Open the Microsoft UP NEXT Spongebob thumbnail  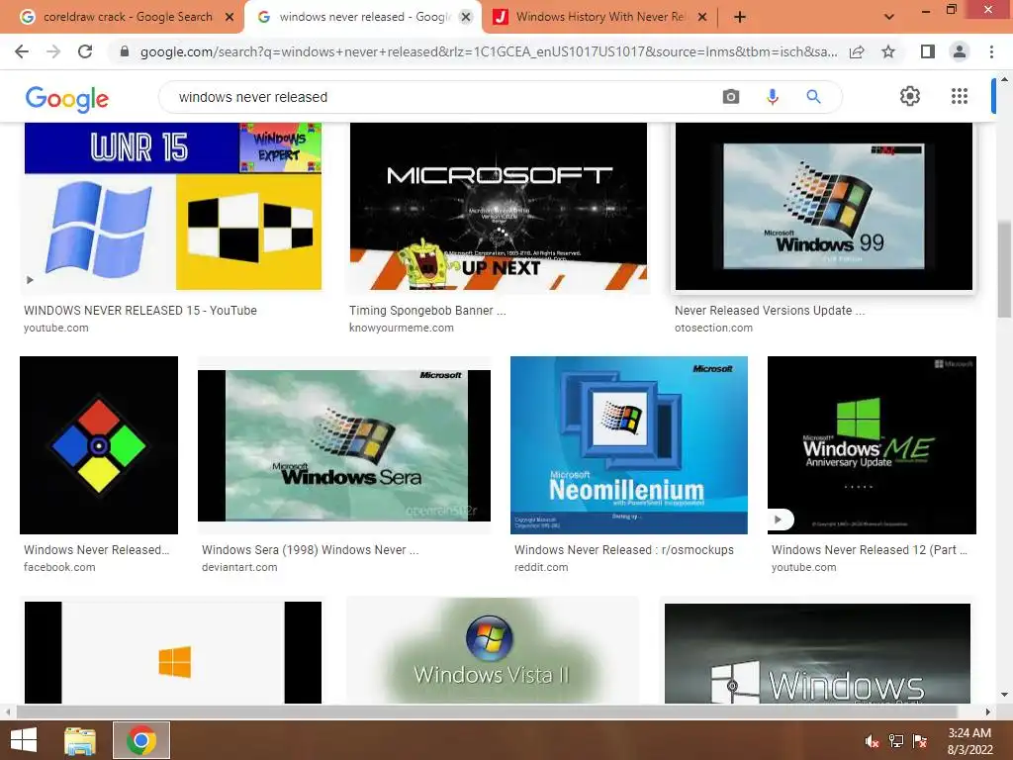499,206
